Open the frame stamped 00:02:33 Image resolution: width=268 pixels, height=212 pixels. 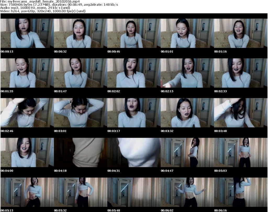point(241,73)
